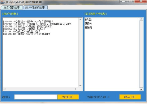
Task: Click message line '你们好啊!' at 20:58:5
Action: click(28, 21)
